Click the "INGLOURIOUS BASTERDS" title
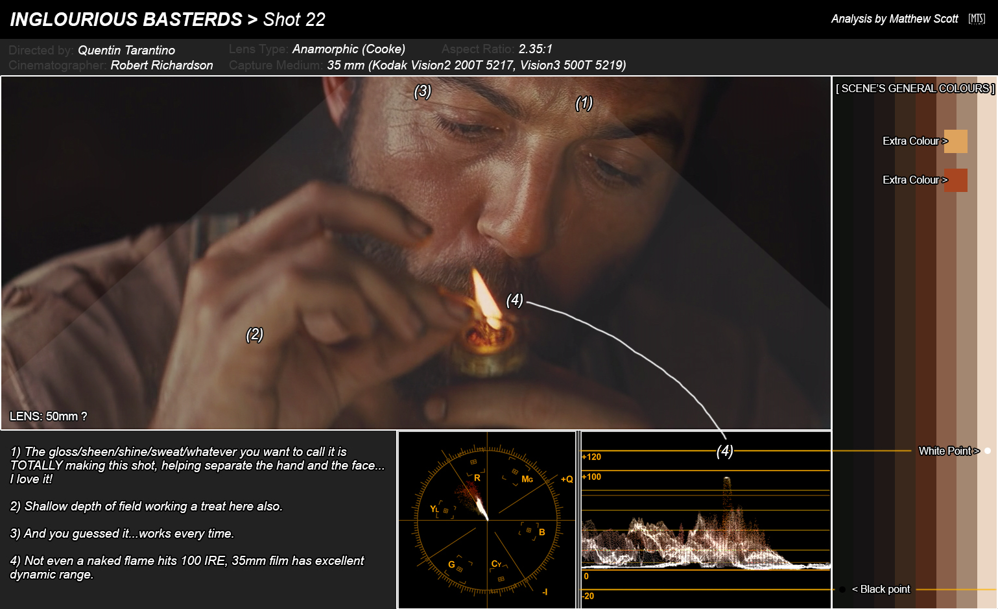The width and height of the screenshot is (998, 609). [126, 19]
